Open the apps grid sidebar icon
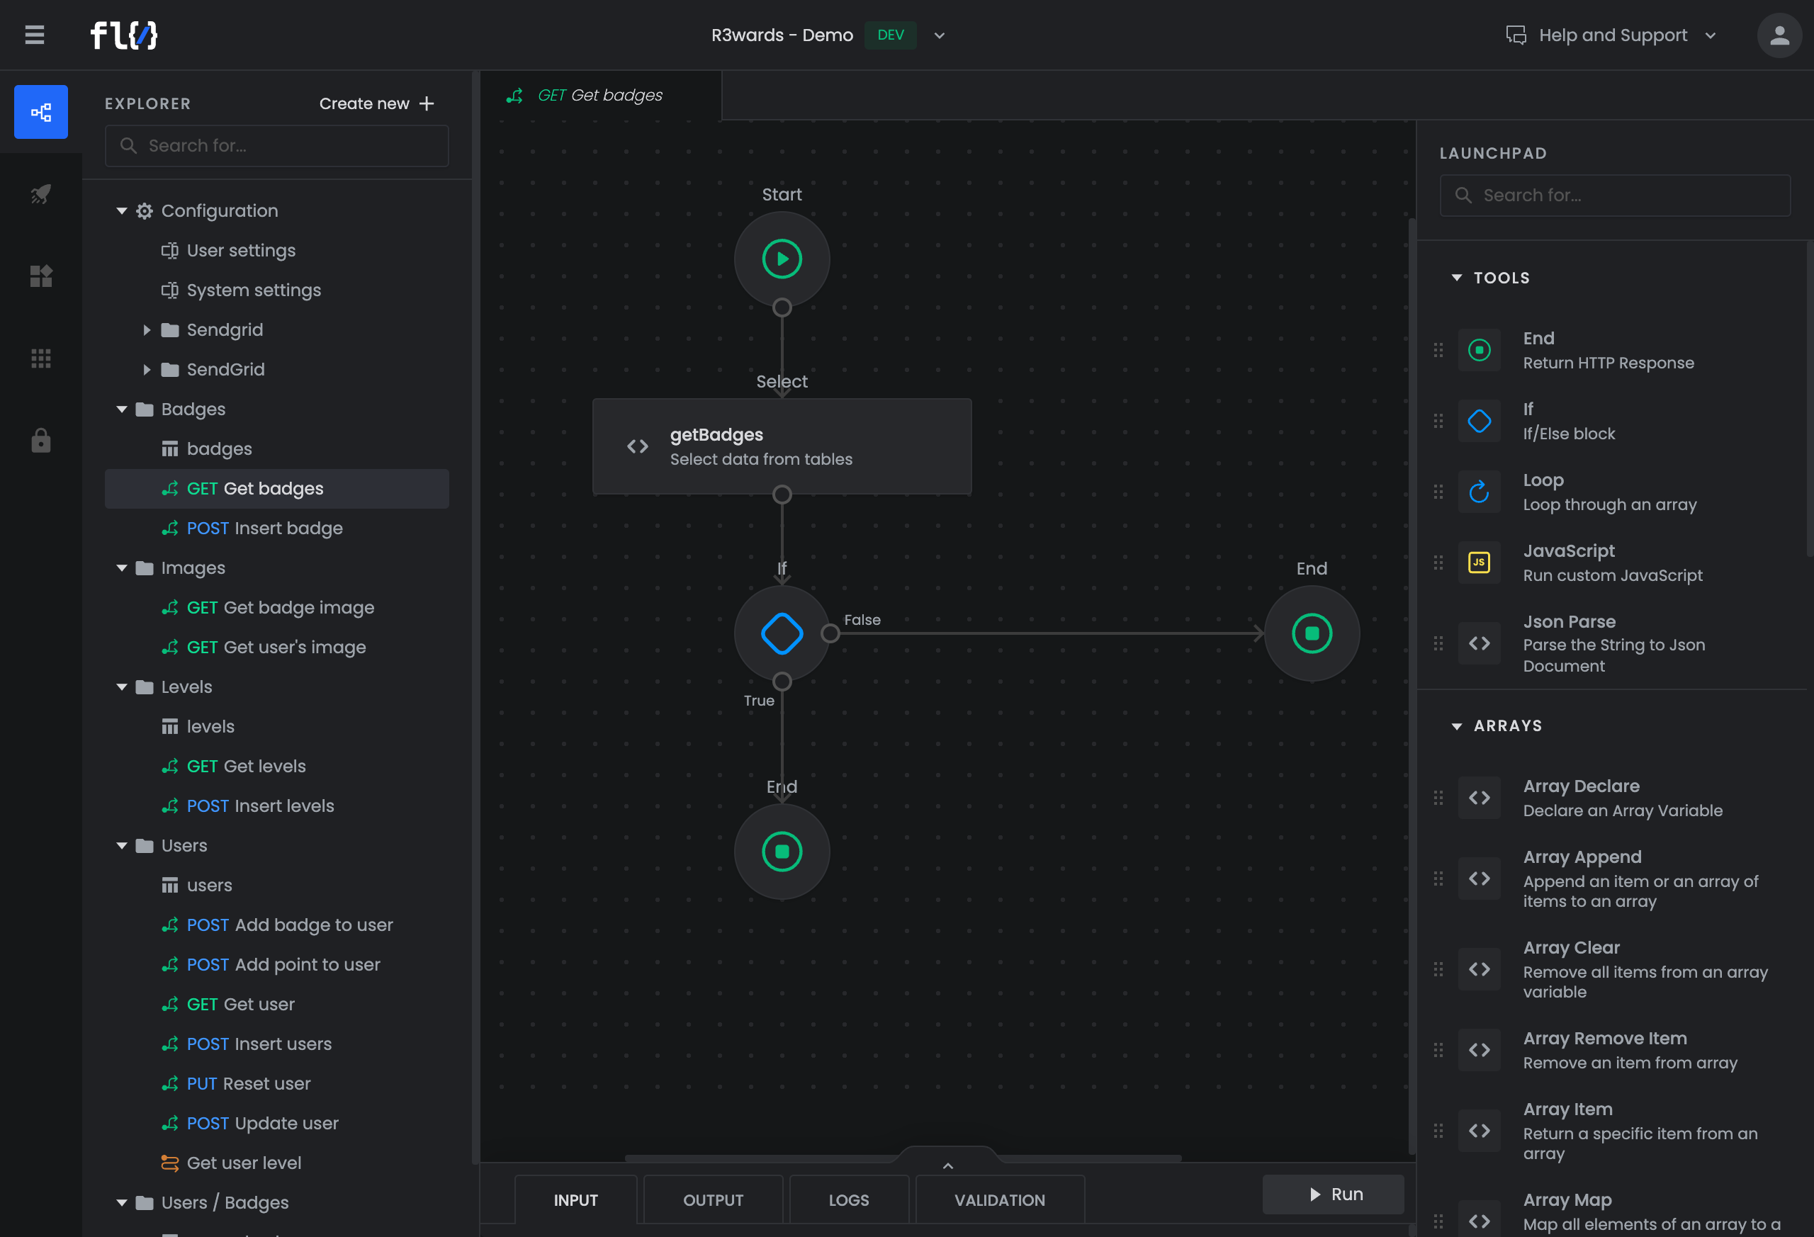The height and width of the screenshot is (1237, 1814). coord(40,358)
